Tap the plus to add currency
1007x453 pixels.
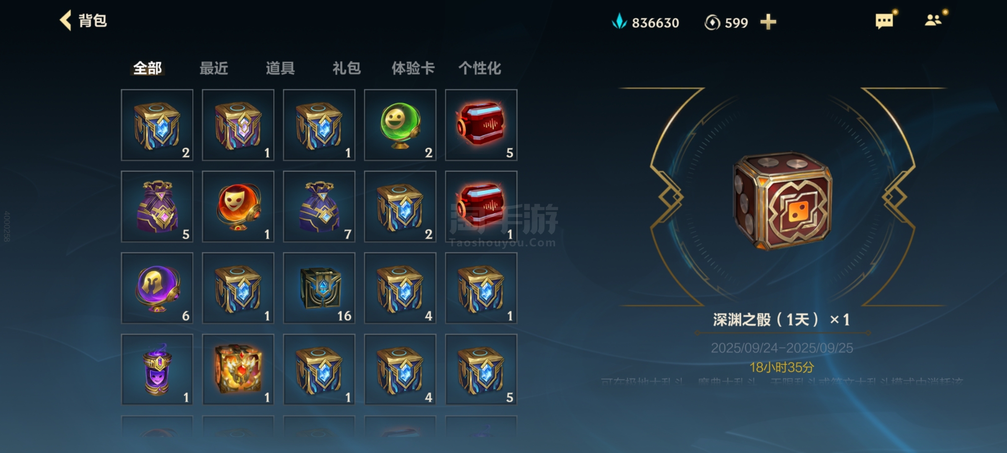point(768,22)
